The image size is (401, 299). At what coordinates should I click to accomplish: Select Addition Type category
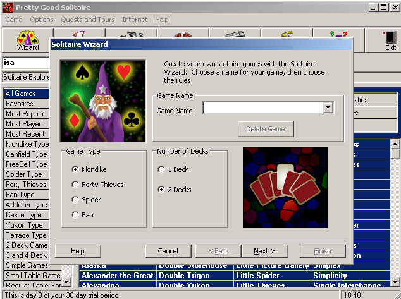(27, 205)
